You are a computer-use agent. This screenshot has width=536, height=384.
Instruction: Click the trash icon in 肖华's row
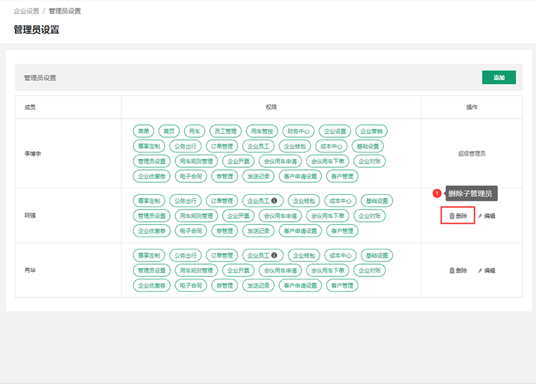pyautogui.click(x=452, y=271)
